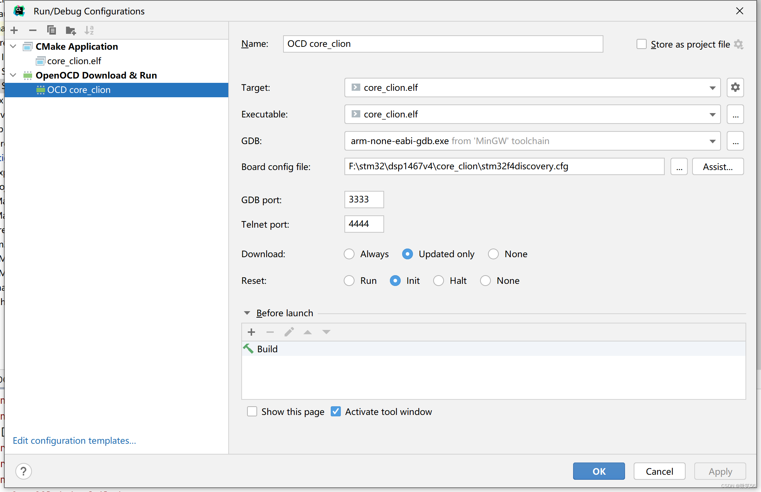761x492 pixels.
Task: Uncheck Activate tool window
Action: (336, 411)
